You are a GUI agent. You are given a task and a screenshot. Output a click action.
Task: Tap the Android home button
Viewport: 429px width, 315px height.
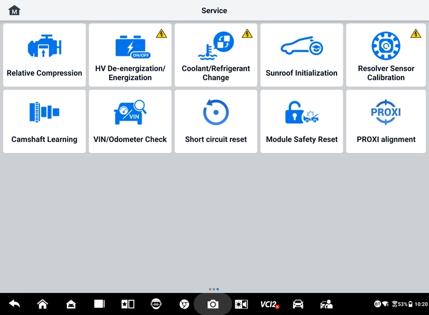click(x=43, y=304)
